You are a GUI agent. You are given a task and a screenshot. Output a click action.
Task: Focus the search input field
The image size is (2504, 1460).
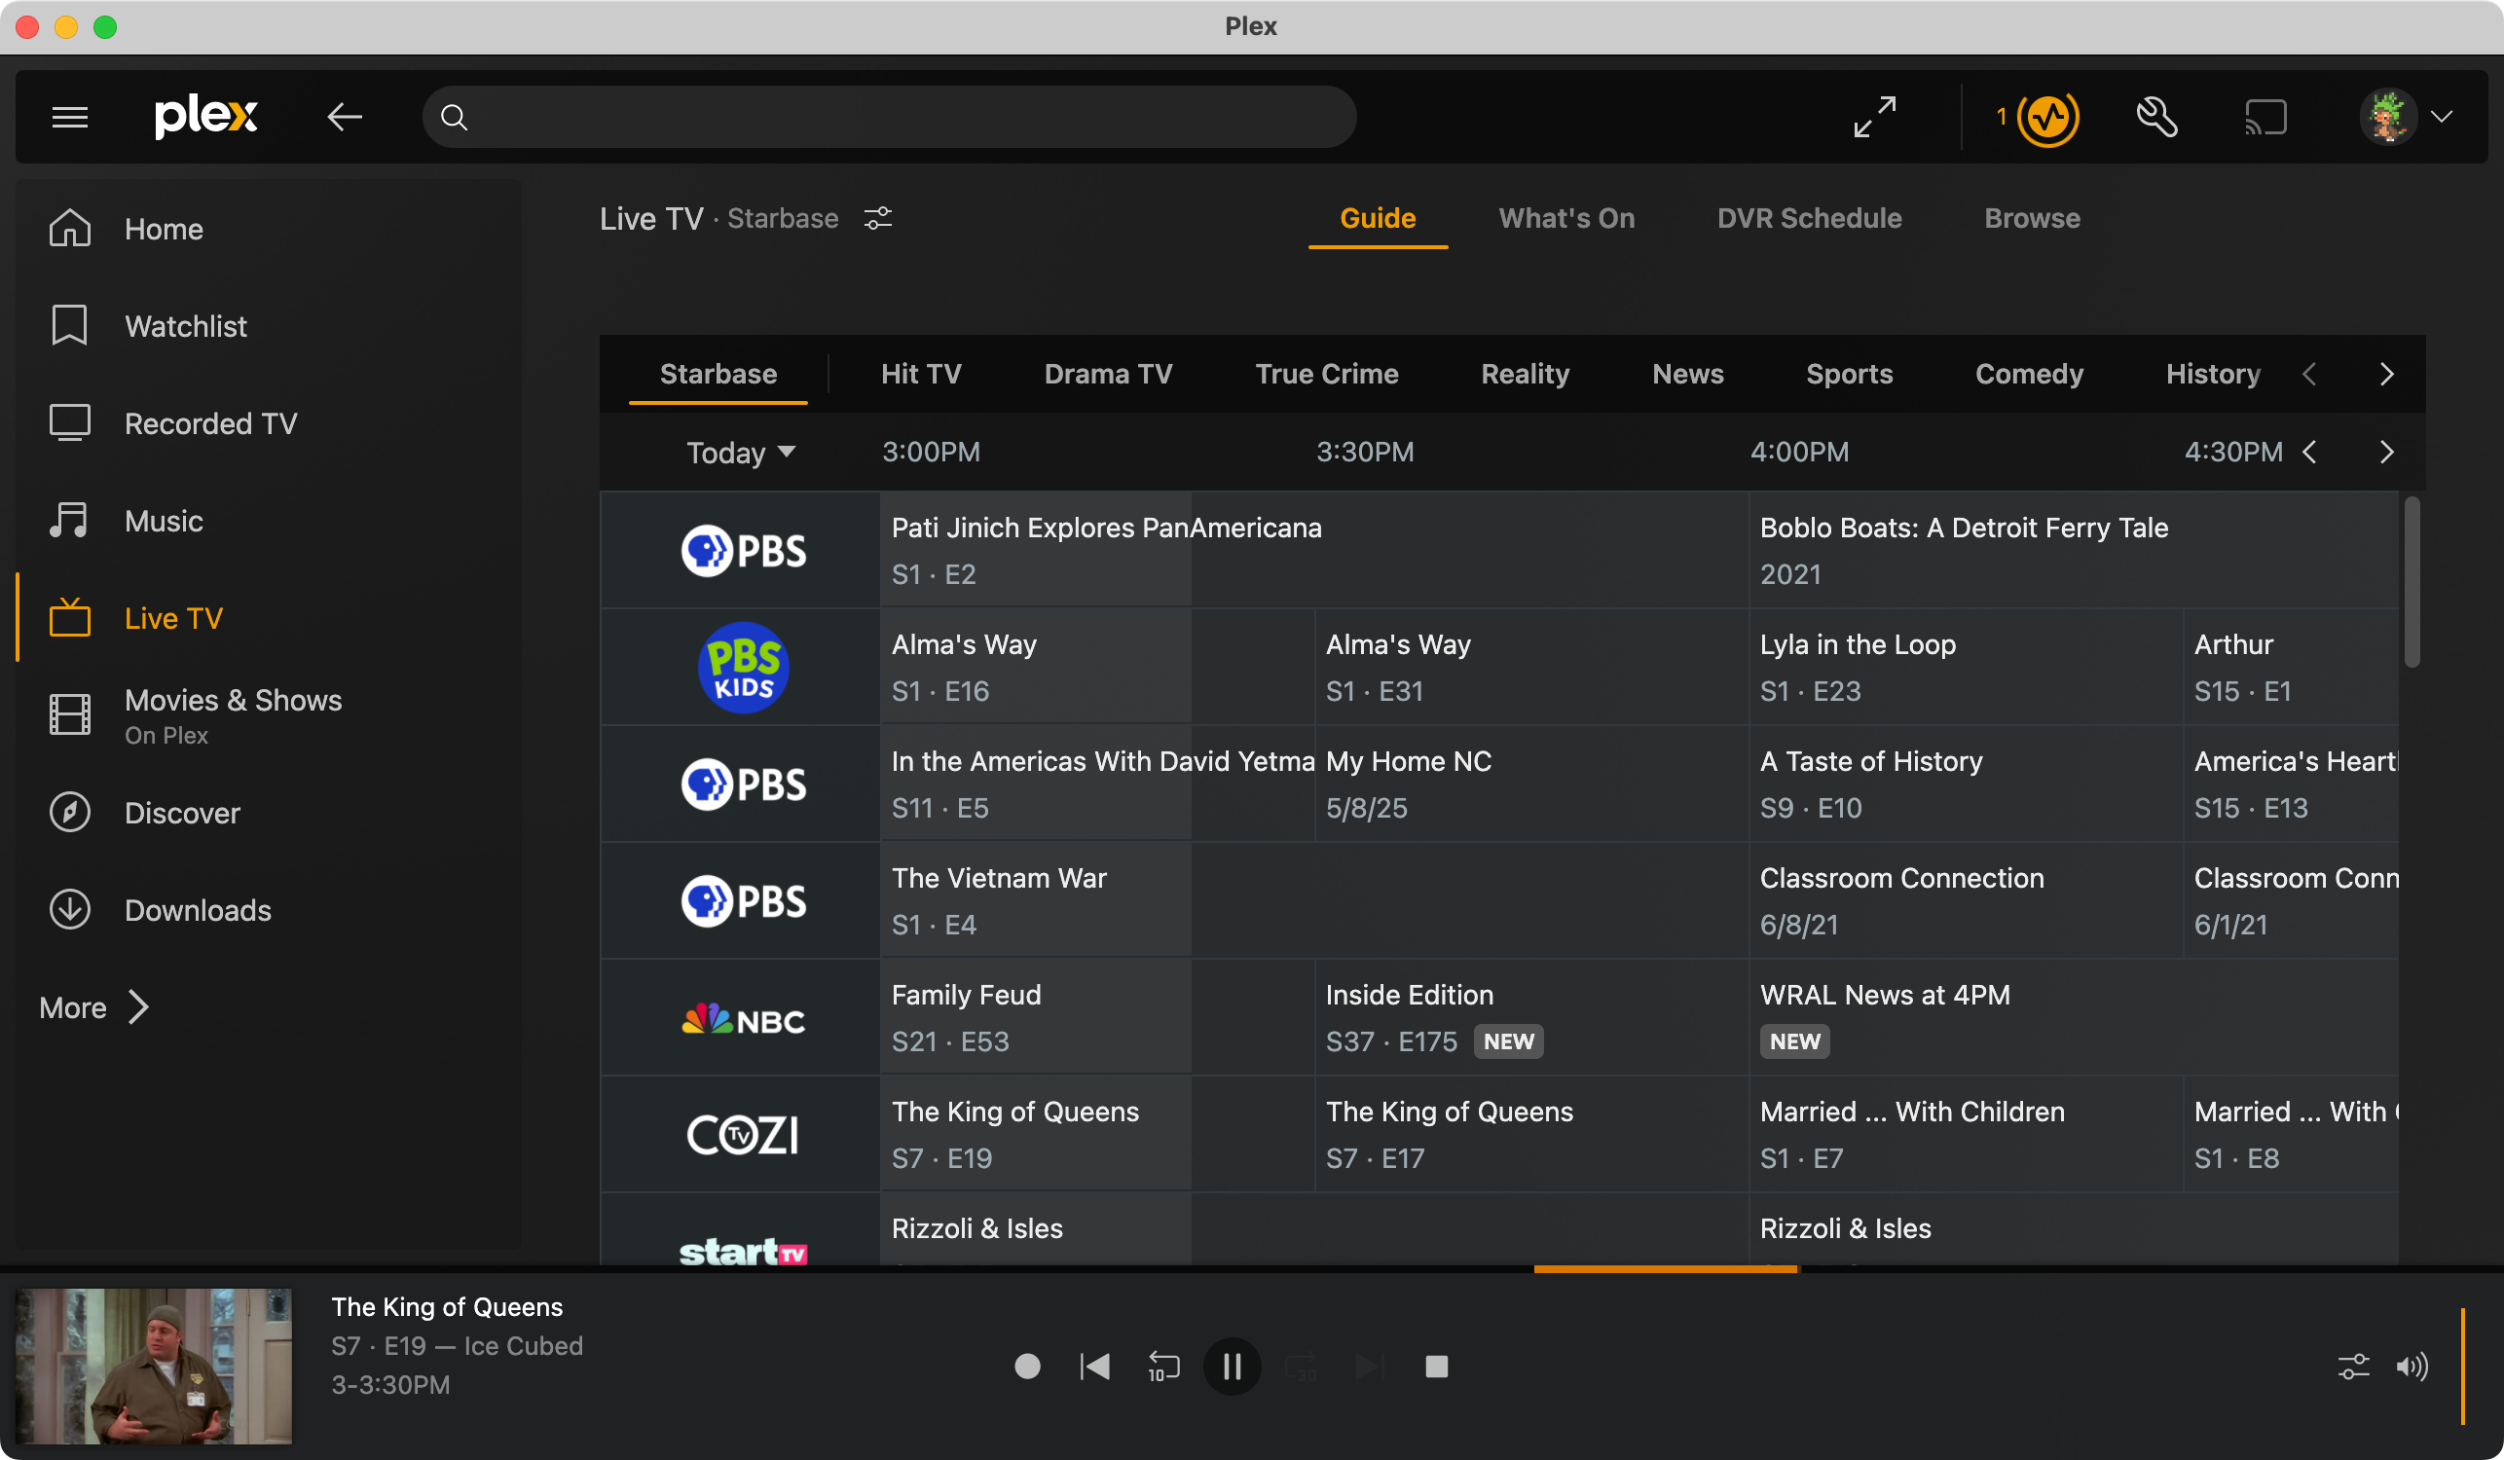click(889, 117)
